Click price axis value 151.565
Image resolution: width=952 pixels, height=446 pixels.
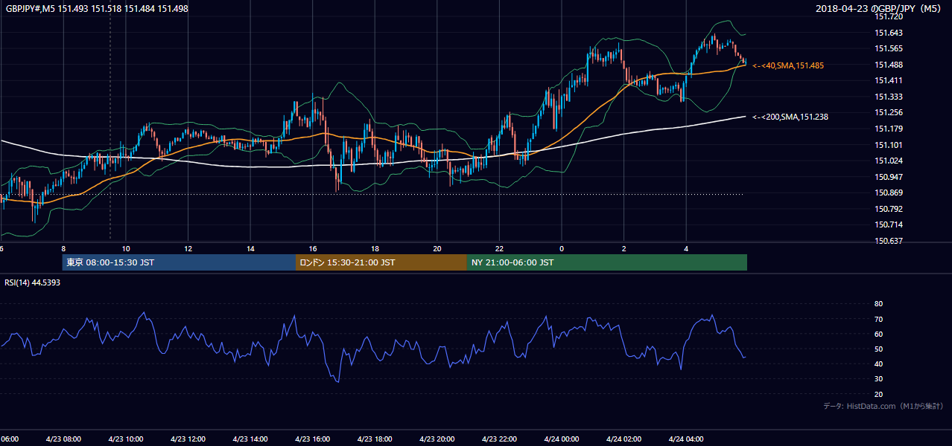(x=888, y=48)
